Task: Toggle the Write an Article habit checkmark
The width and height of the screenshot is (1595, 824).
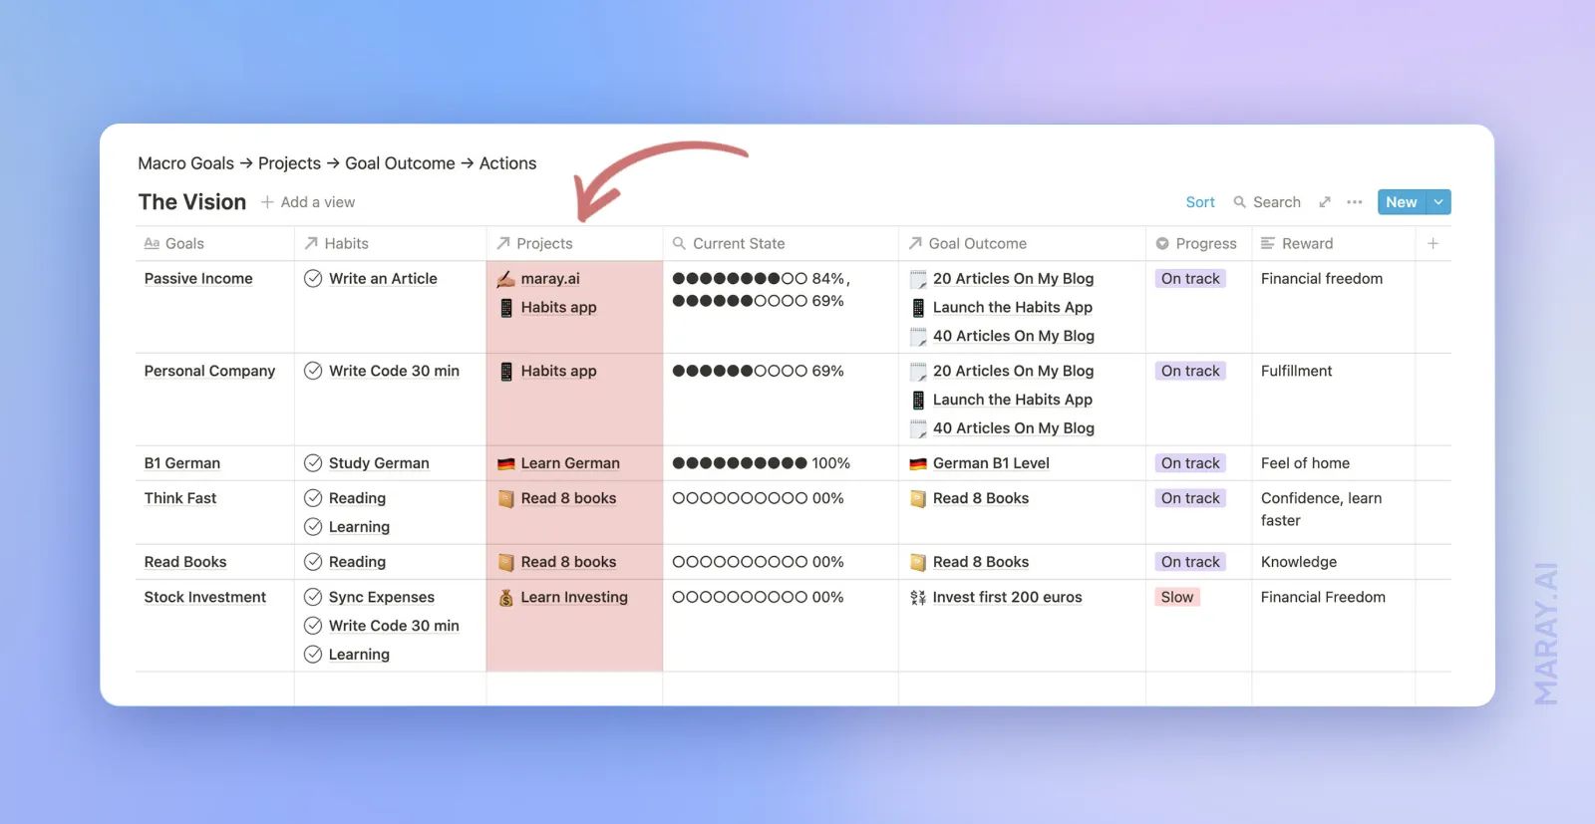Action: [313, 279]
